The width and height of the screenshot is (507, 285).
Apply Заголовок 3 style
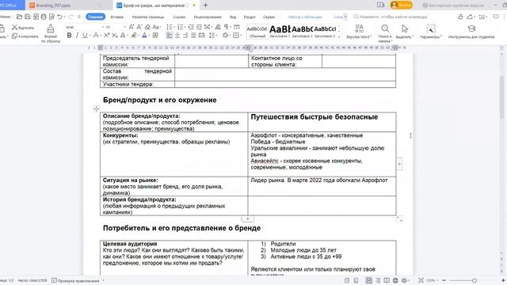coord(325,32)
